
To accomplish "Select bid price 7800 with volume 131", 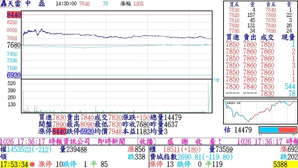I will pyautogui.click(x=234, y=25).
